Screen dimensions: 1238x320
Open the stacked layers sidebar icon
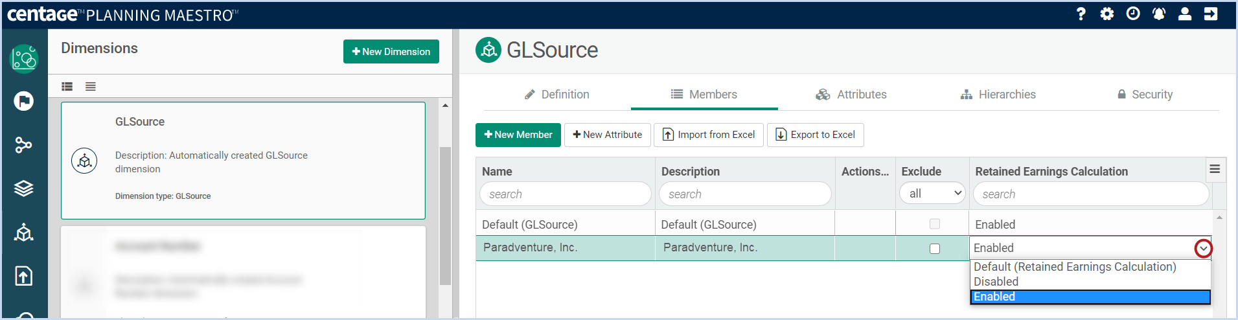tap(24, 188)
